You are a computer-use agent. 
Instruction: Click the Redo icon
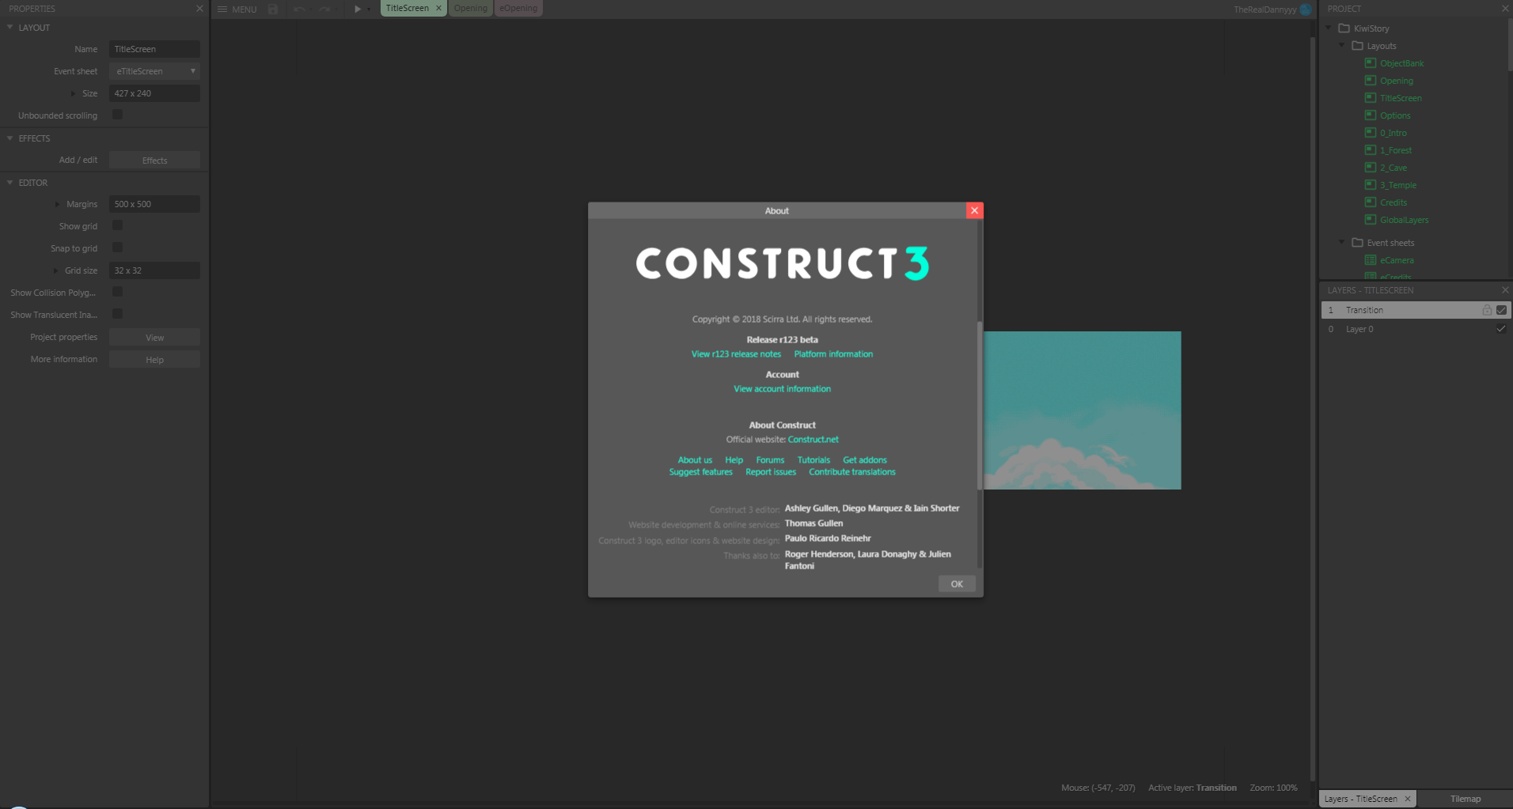point(324,9)
